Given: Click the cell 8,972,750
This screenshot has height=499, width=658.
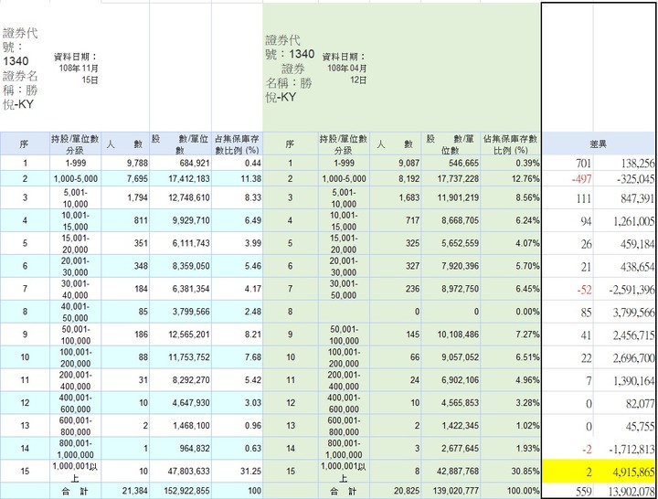Looking at the screenshot, I should 451,289.
